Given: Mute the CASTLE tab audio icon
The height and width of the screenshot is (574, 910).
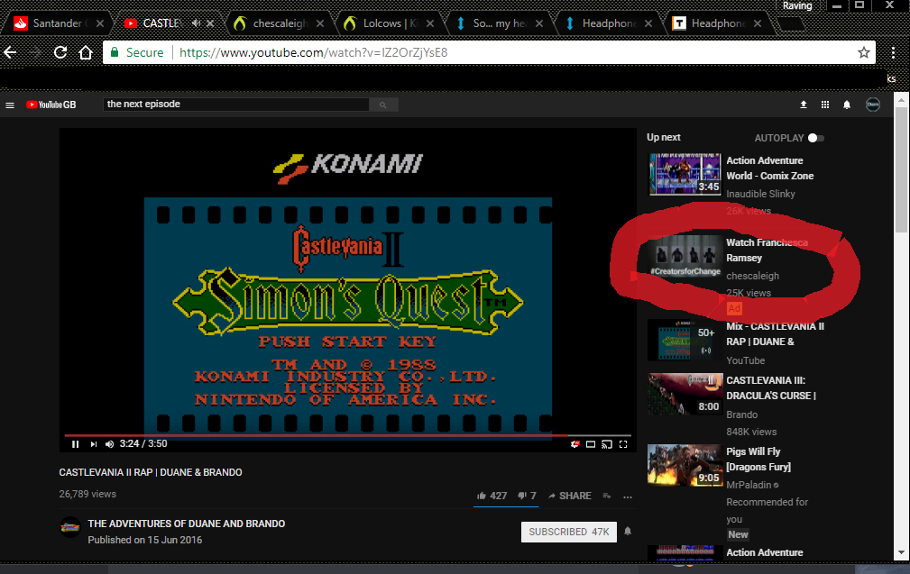Looking at the screenshot, I should tap(196, 23).
